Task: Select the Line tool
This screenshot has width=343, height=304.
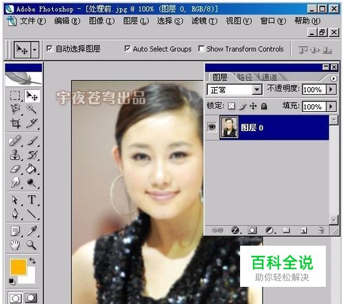Action: tap(32, 213)
